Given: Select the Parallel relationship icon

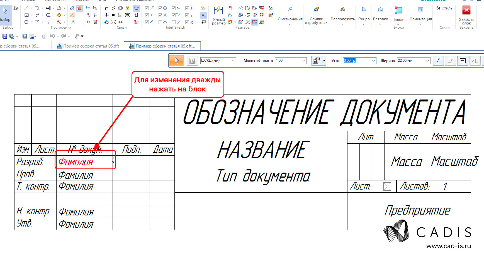Looking at the screenshot, I should click(113, 8).
